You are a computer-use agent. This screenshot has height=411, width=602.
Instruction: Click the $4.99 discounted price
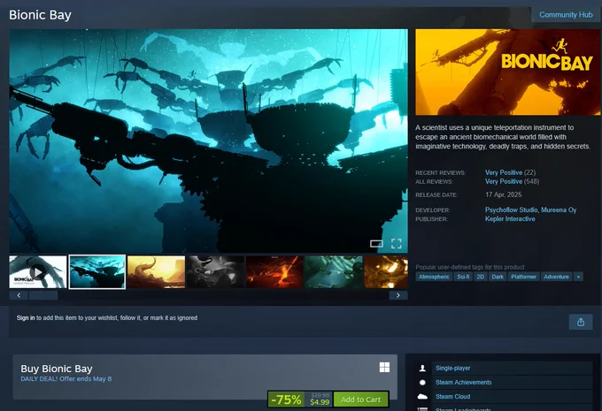pyautogui.click(x=320, y=402)
